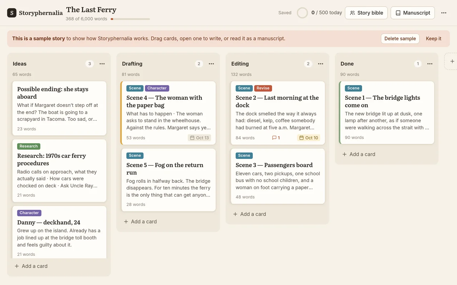Click the comment icon on Scene 2 card
Image resolution: width=457 pixels, height=285 pixels.
click(x=276, y=138)
